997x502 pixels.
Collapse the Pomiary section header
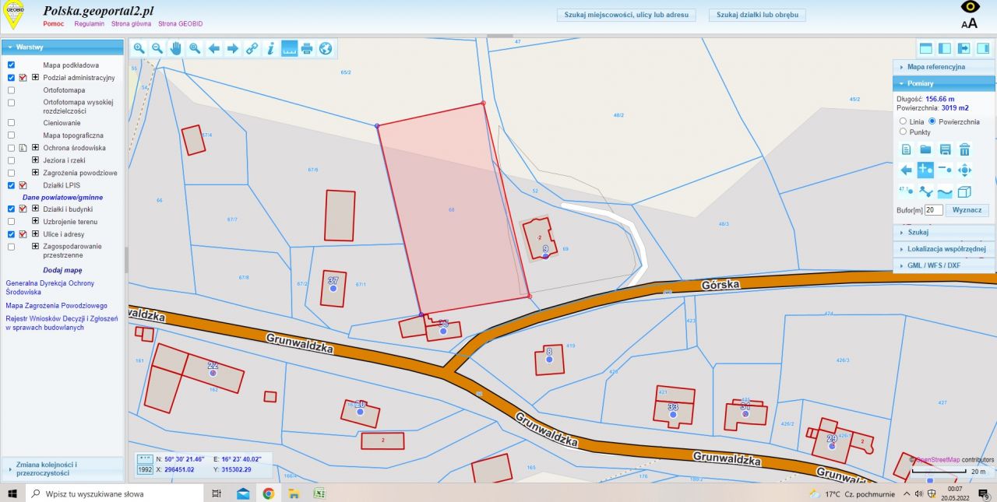click(943, 83)
